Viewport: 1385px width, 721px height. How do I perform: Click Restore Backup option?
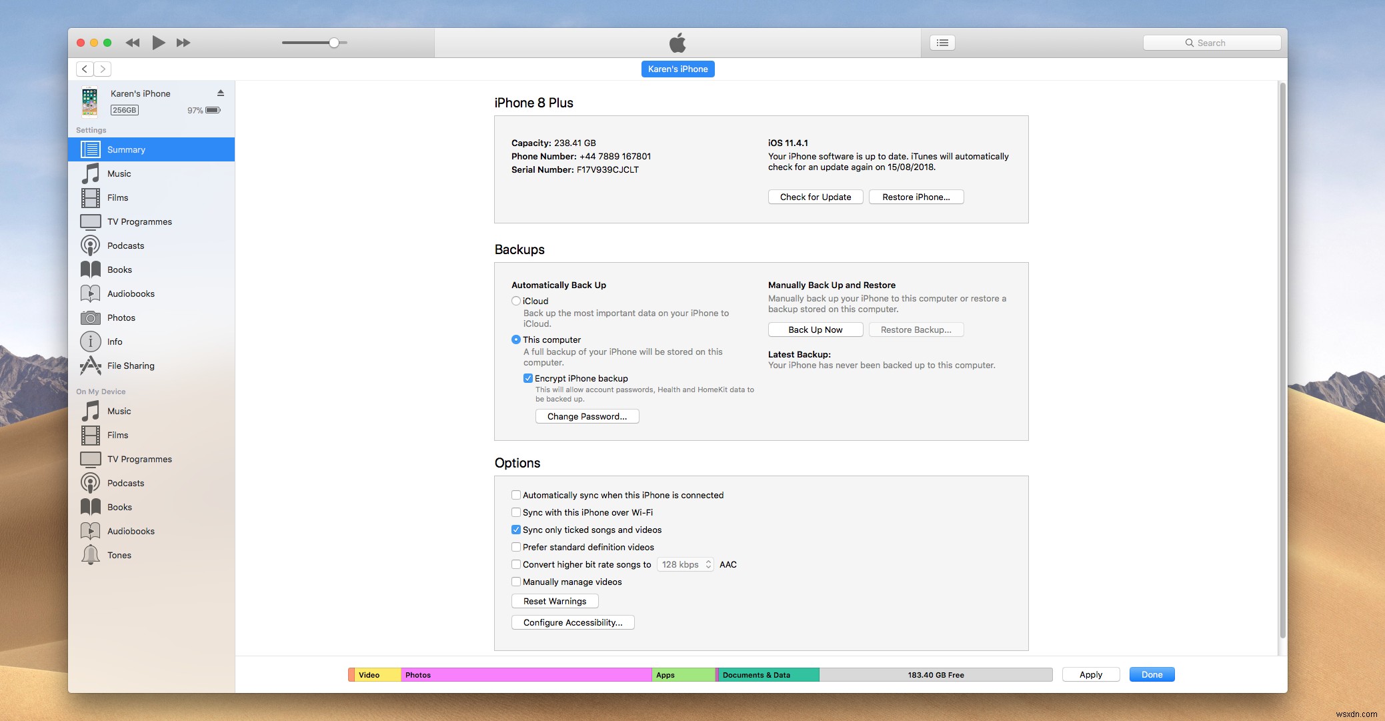point(915,329)
